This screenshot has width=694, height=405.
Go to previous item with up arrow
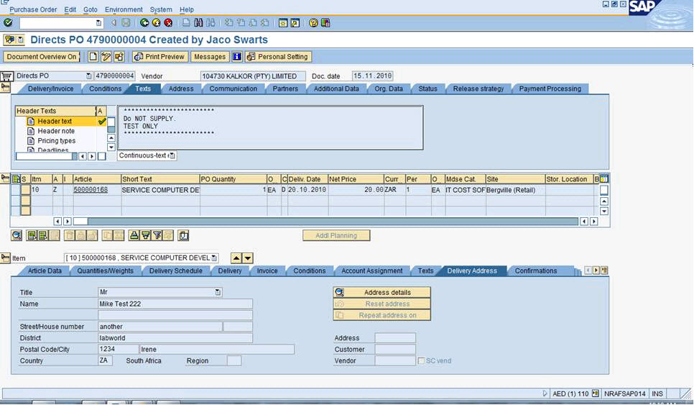(236, 258)
